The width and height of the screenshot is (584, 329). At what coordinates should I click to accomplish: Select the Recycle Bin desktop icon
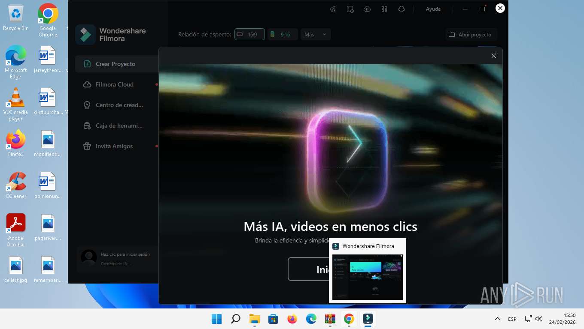point(16,17)
